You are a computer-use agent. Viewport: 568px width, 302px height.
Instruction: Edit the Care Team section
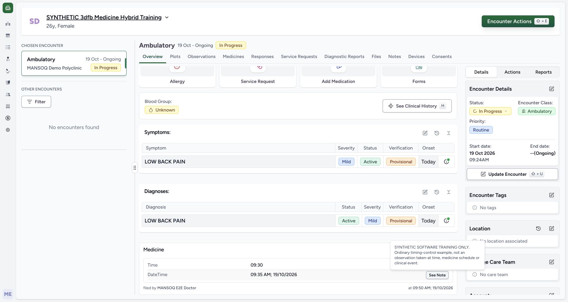click(x=552, y=262)
